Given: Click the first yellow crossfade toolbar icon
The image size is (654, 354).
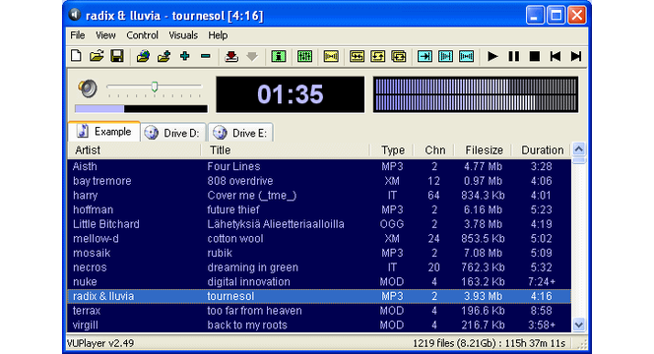Looking at the screenshot, I should pyautogui.click(x=331, y=56).
